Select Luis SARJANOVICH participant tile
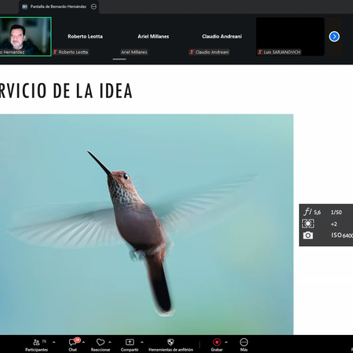The image size is (353, 353). tap(290, 37)
